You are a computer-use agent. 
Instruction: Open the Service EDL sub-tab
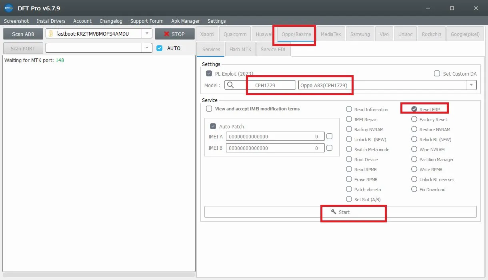point(274,49)
